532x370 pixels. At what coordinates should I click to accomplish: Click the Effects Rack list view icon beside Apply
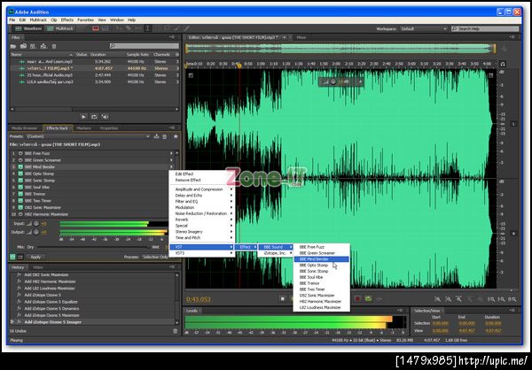point(20,258)
